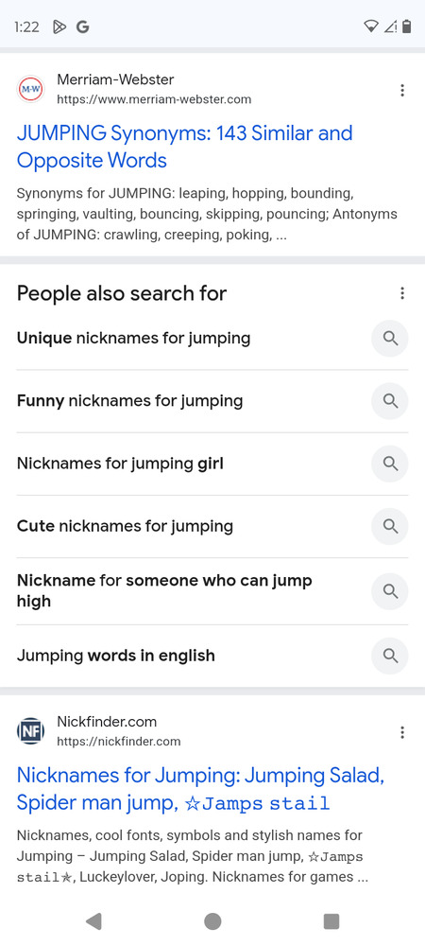This screenshot has height=946, width=425.
Task: Tap the Android recent apps button
Action: tap(331, 920)
